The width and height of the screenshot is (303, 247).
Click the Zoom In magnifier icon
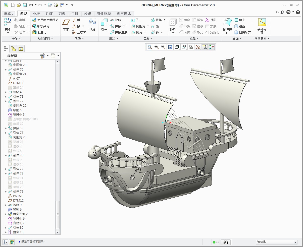coord(157,47)
